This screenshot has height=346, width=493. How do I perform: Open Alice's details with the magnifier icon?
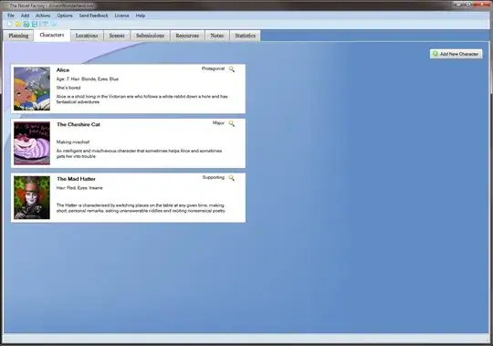tap(231, 68)
